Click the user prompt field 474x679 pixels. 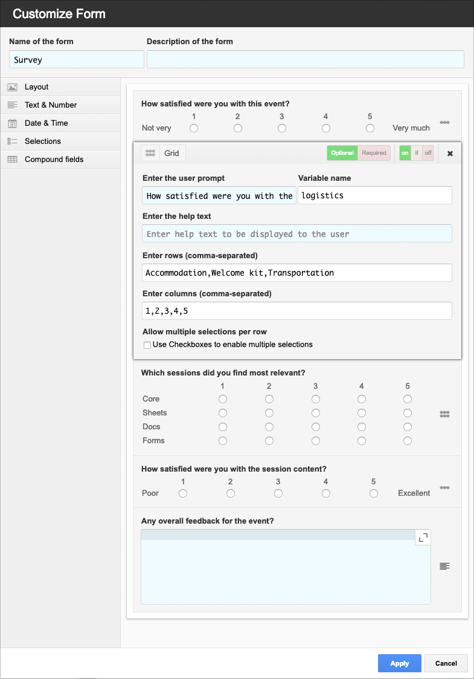(x=219, y=195)
